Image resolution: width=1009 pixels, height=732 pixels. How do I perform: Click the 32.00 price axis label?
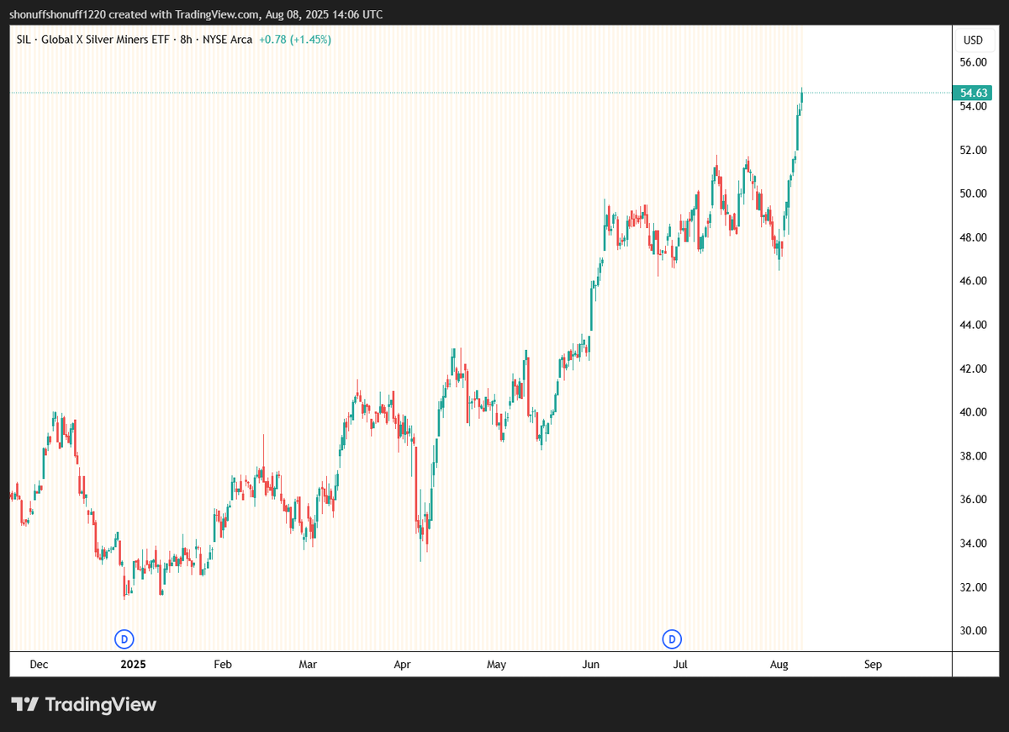coord(974,587)
